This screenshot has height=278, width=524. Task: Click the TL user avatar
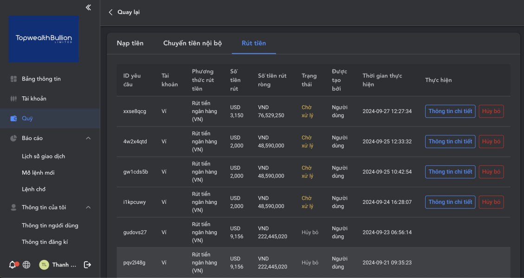[x=44, y=265]
